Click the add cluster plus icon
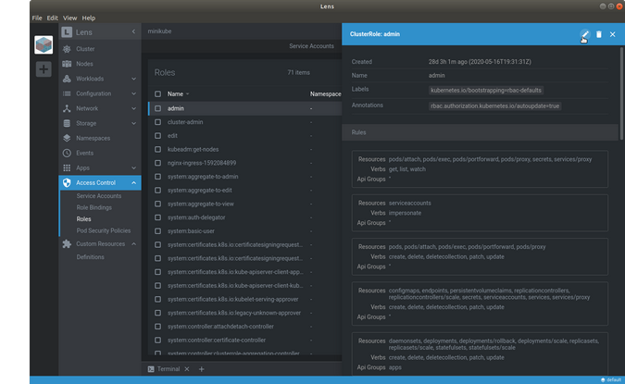 coord(44,69)
